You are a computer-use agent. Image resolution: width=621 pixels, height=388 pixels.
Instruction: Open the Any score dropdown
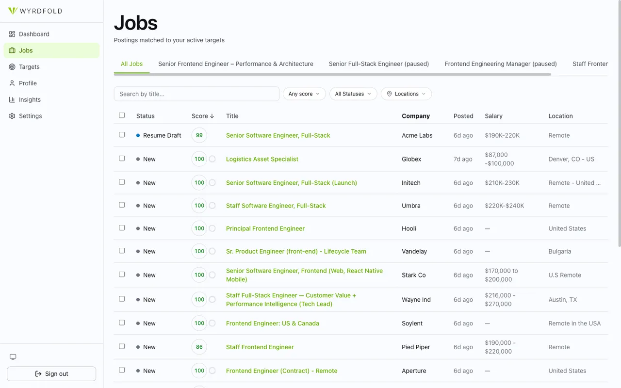(x=304, y=94)
